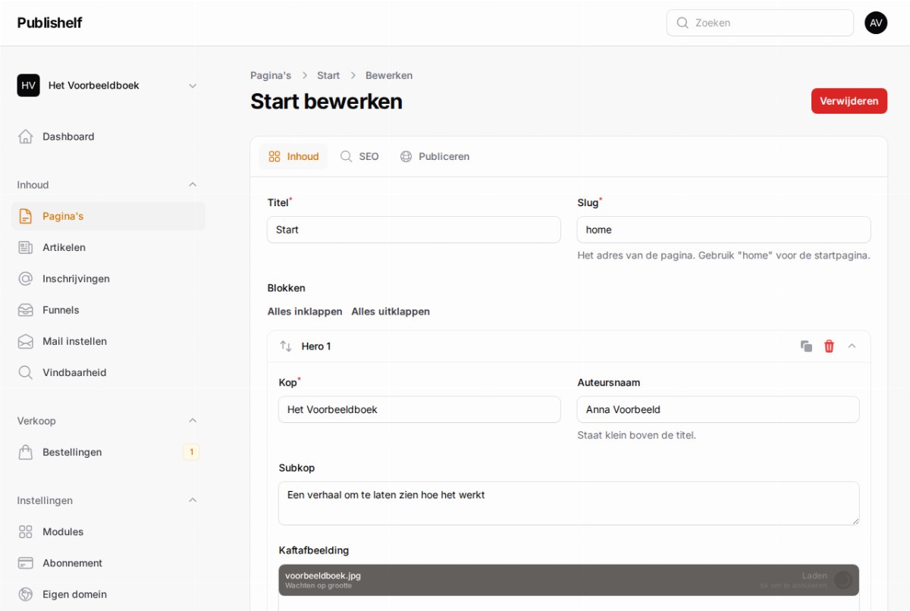910x611 pixels.
Task: Open Dashboard menu item label
Action: (x=68, y=136)
